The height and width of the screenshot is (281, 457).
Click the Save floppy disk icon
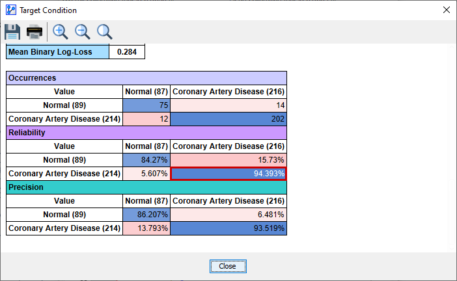point(12,32)
